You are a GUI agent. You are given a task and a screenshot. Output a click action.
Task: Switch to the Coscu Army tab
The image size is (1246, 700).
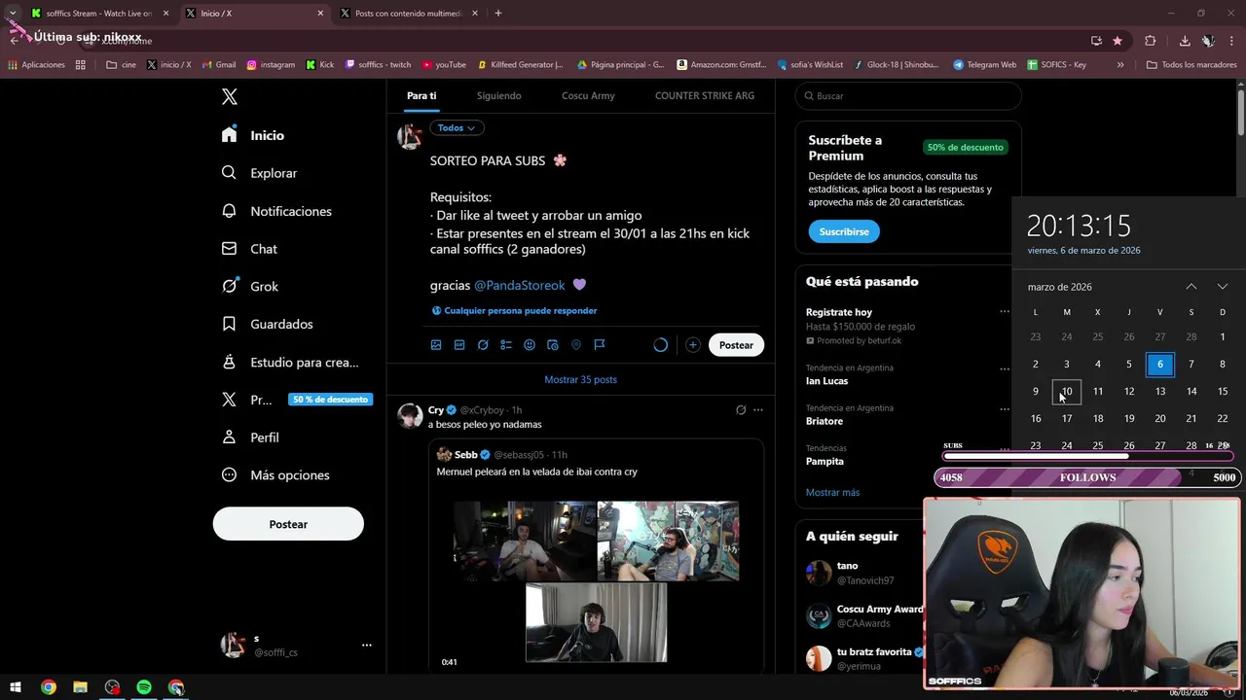(588, 96)
